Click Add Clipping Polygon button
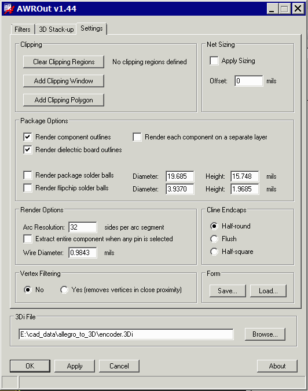The width and height of the screenshot is (308, 391). coord(64,100)
